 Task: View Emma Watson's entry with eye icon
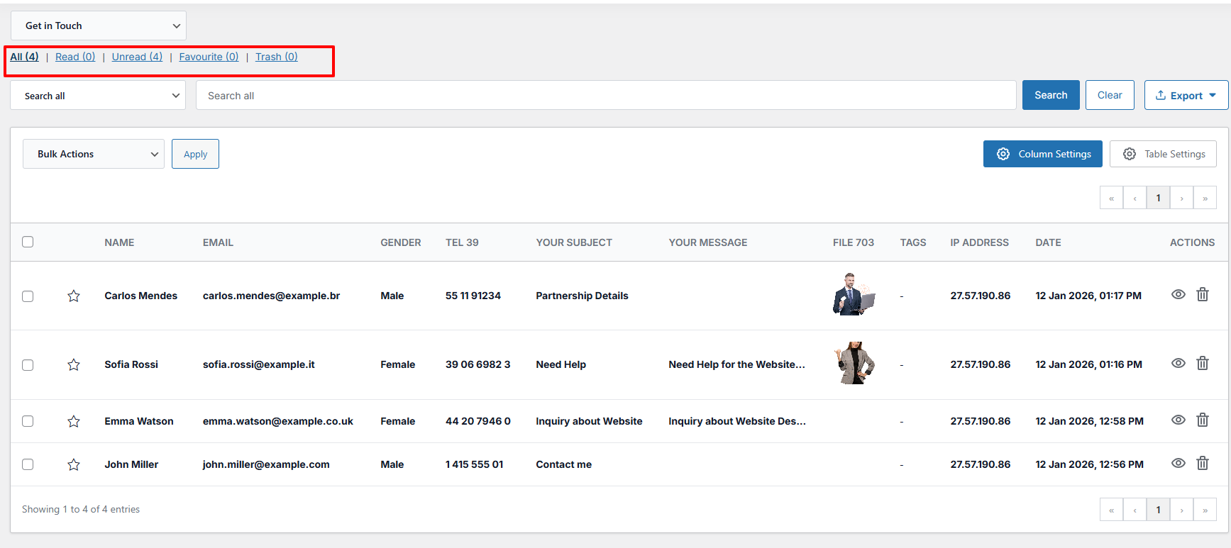point(1178,420)
